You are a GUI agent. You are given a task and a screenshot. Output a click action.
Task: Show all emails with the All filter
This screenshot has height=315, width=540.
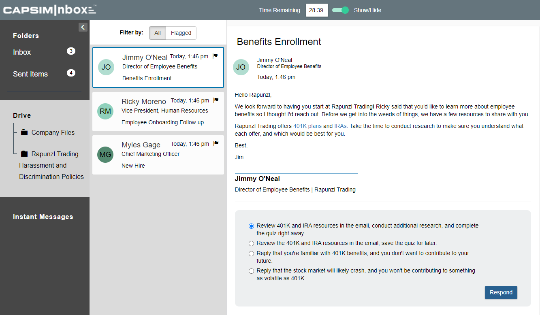tap(158, 33)
